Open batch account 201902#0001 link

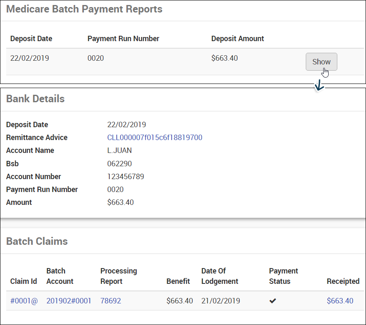coord(69,301)
